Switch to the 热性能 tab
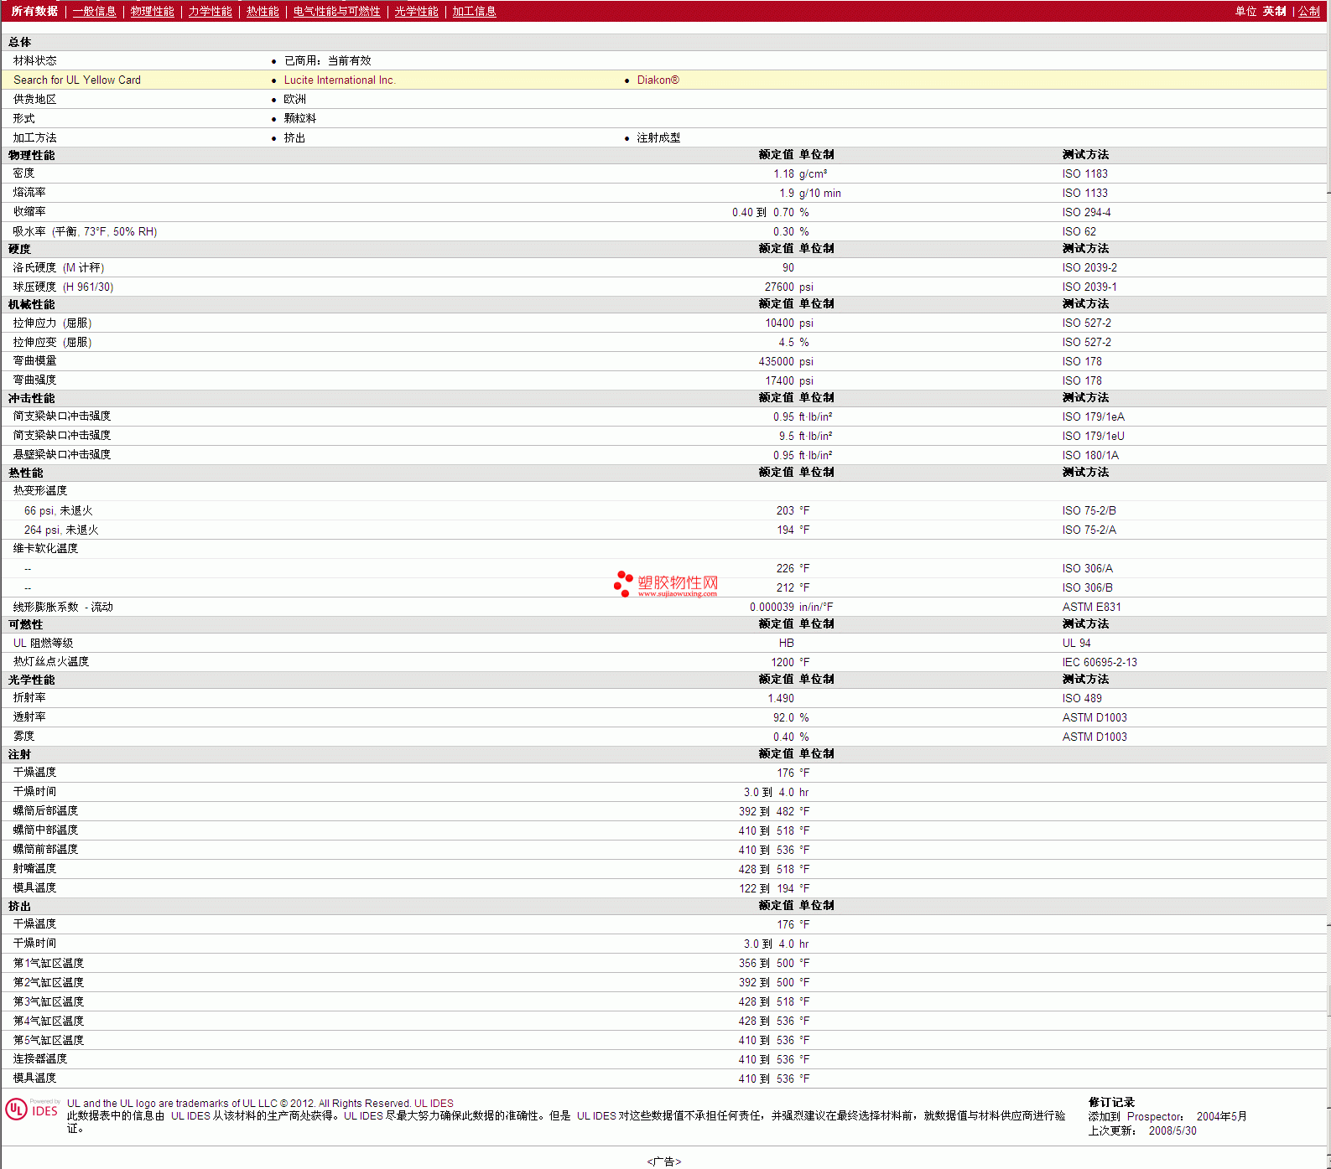This screenshot has width=1331, height=1169. coord(263,11)
